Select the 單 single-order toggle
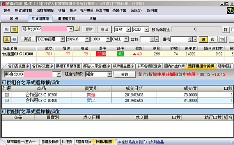 coord(7,39)
